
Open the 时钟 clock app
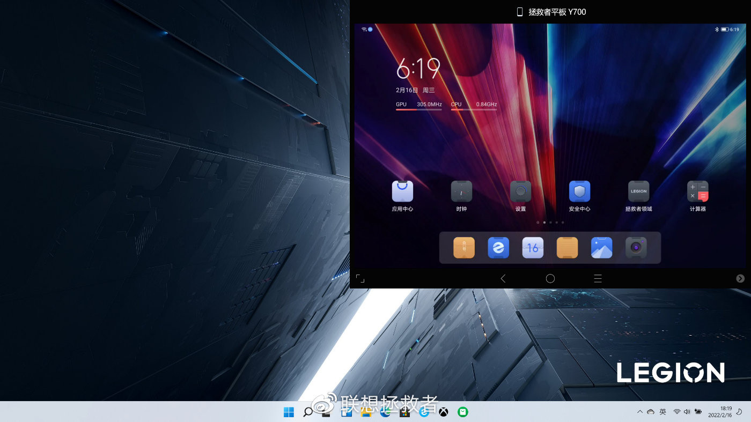[x=461, y=191]
